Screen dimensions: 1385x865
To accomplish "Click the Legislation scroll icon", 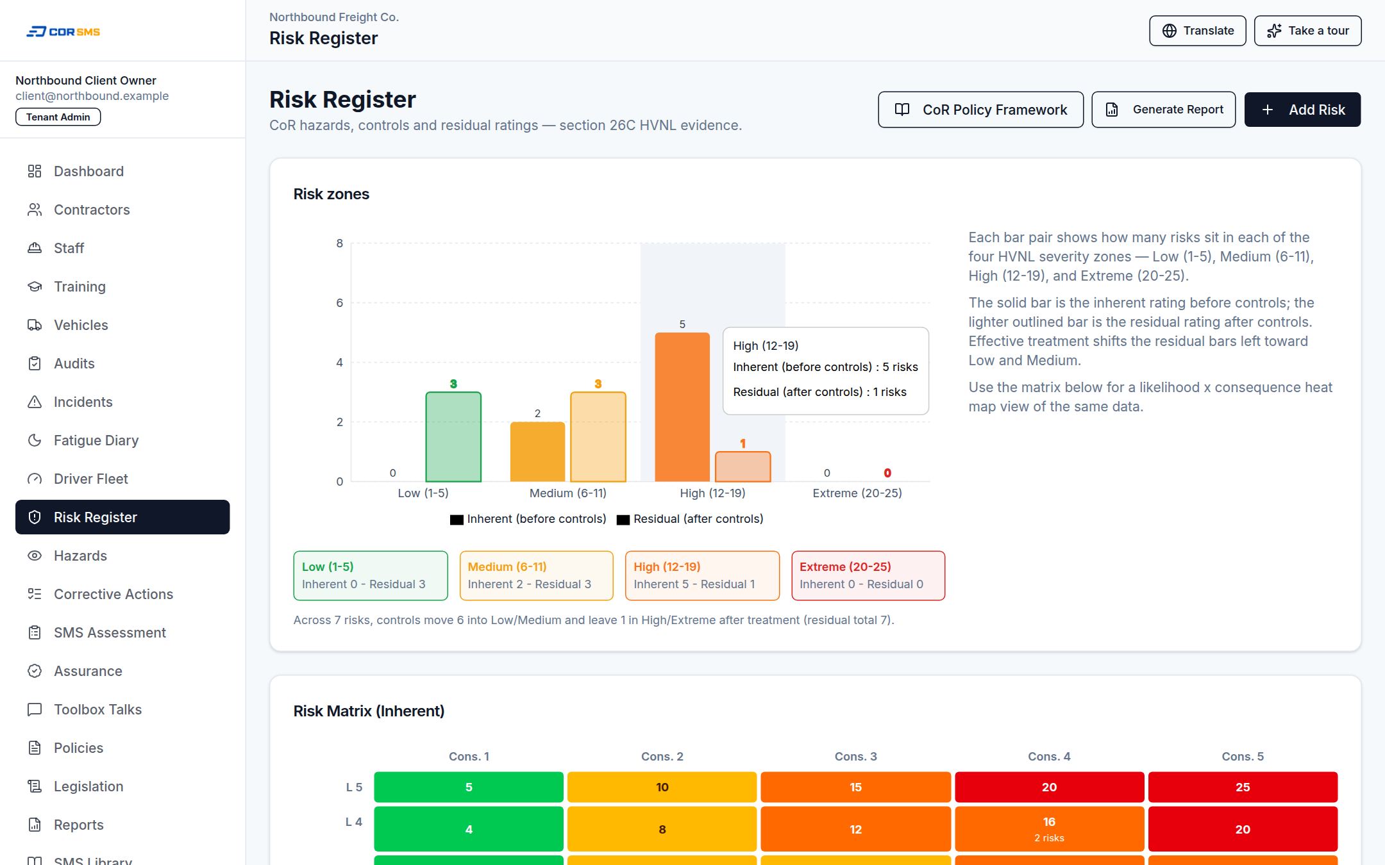I will pyautogui.click(x=35, y=786).
